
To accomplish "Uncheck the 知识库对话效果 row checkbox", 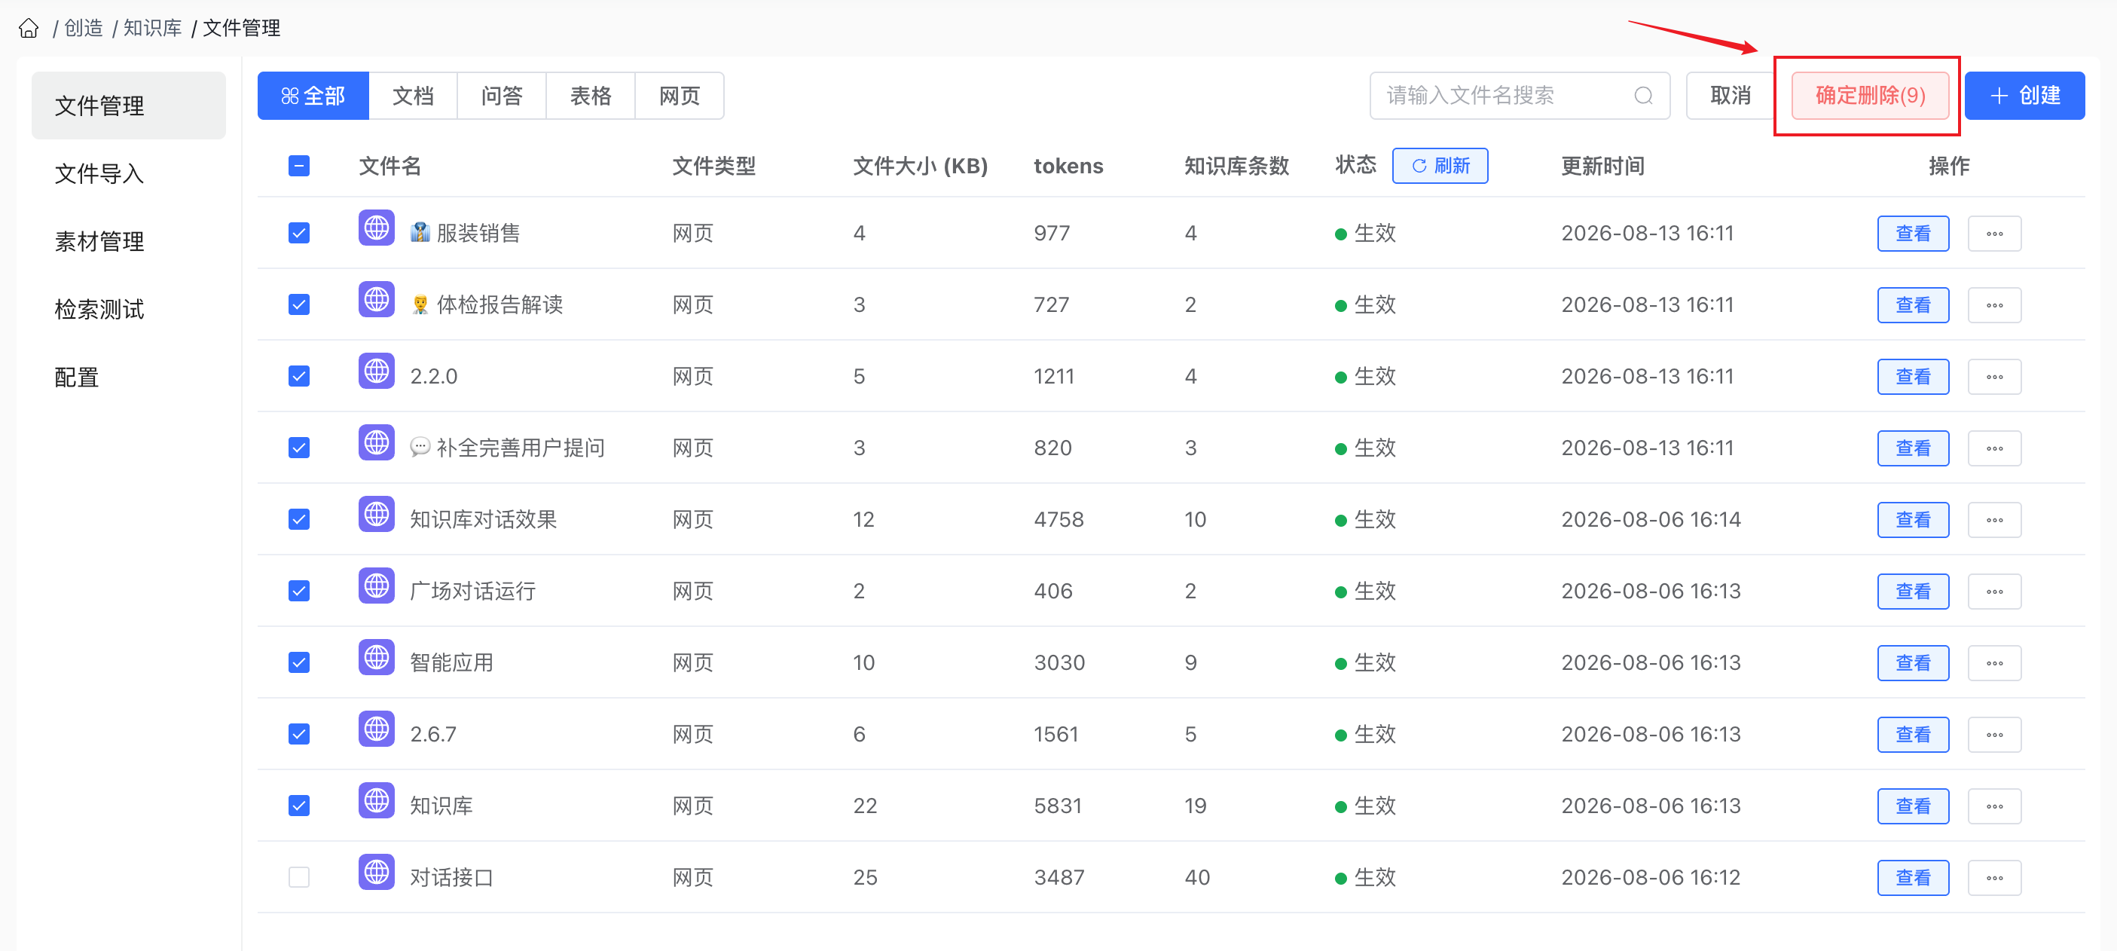I will click(299, 519).
